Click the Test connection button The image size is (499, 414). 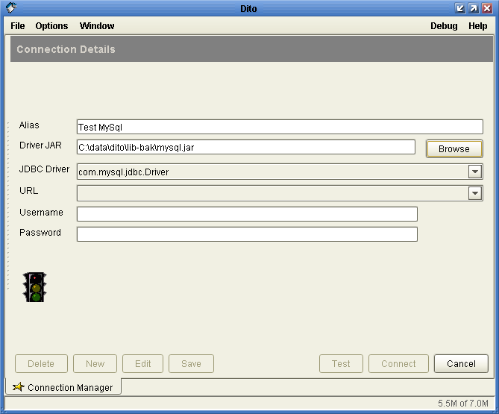tap(341, 364)
